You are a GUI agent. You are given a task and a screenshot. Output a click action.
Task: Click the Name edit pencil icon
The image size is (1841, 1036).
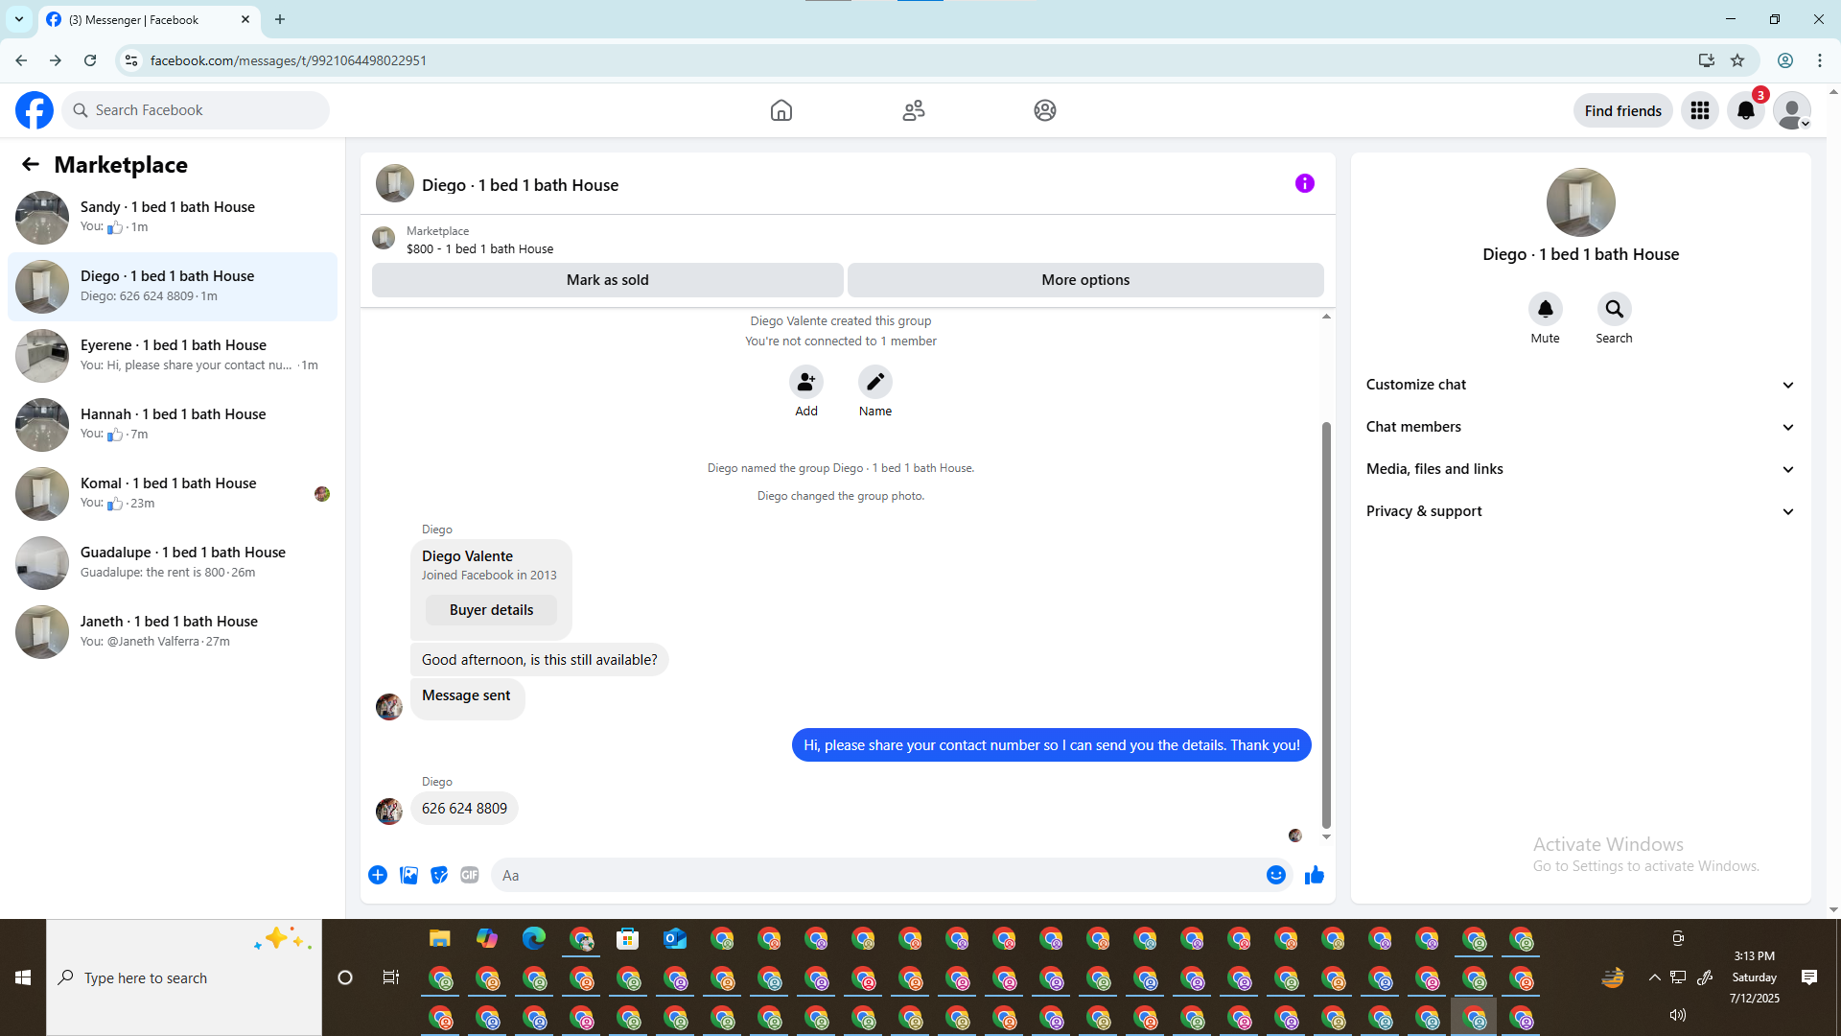[x=874, y=382]
